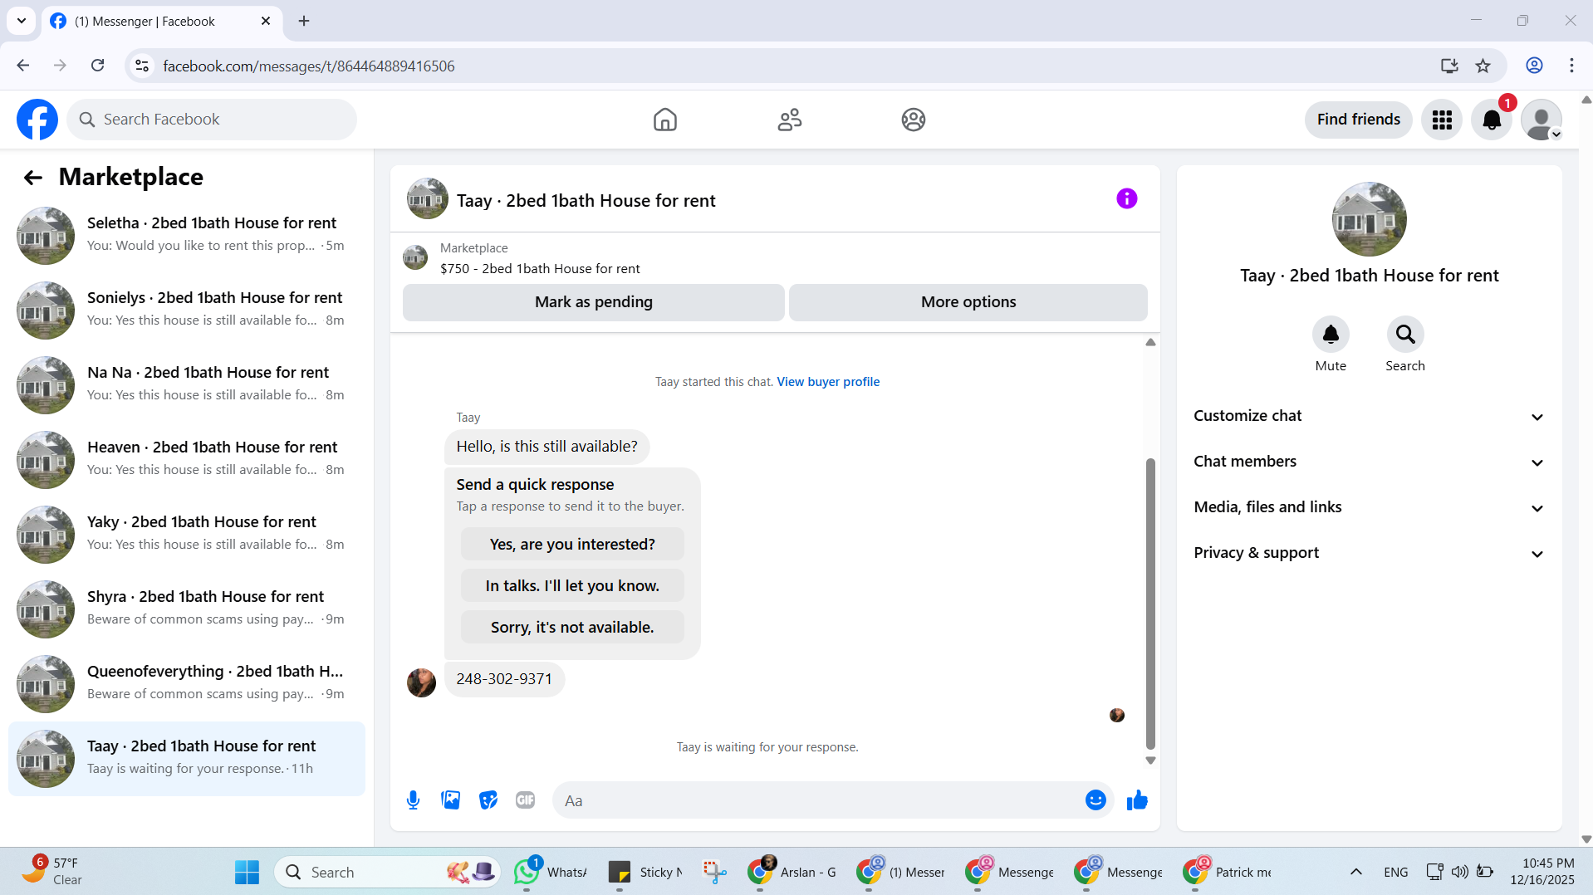Send quick reply Sorry, it's not available.
Viewport: 1593px width, 895px height.
[x=572, y=628]
